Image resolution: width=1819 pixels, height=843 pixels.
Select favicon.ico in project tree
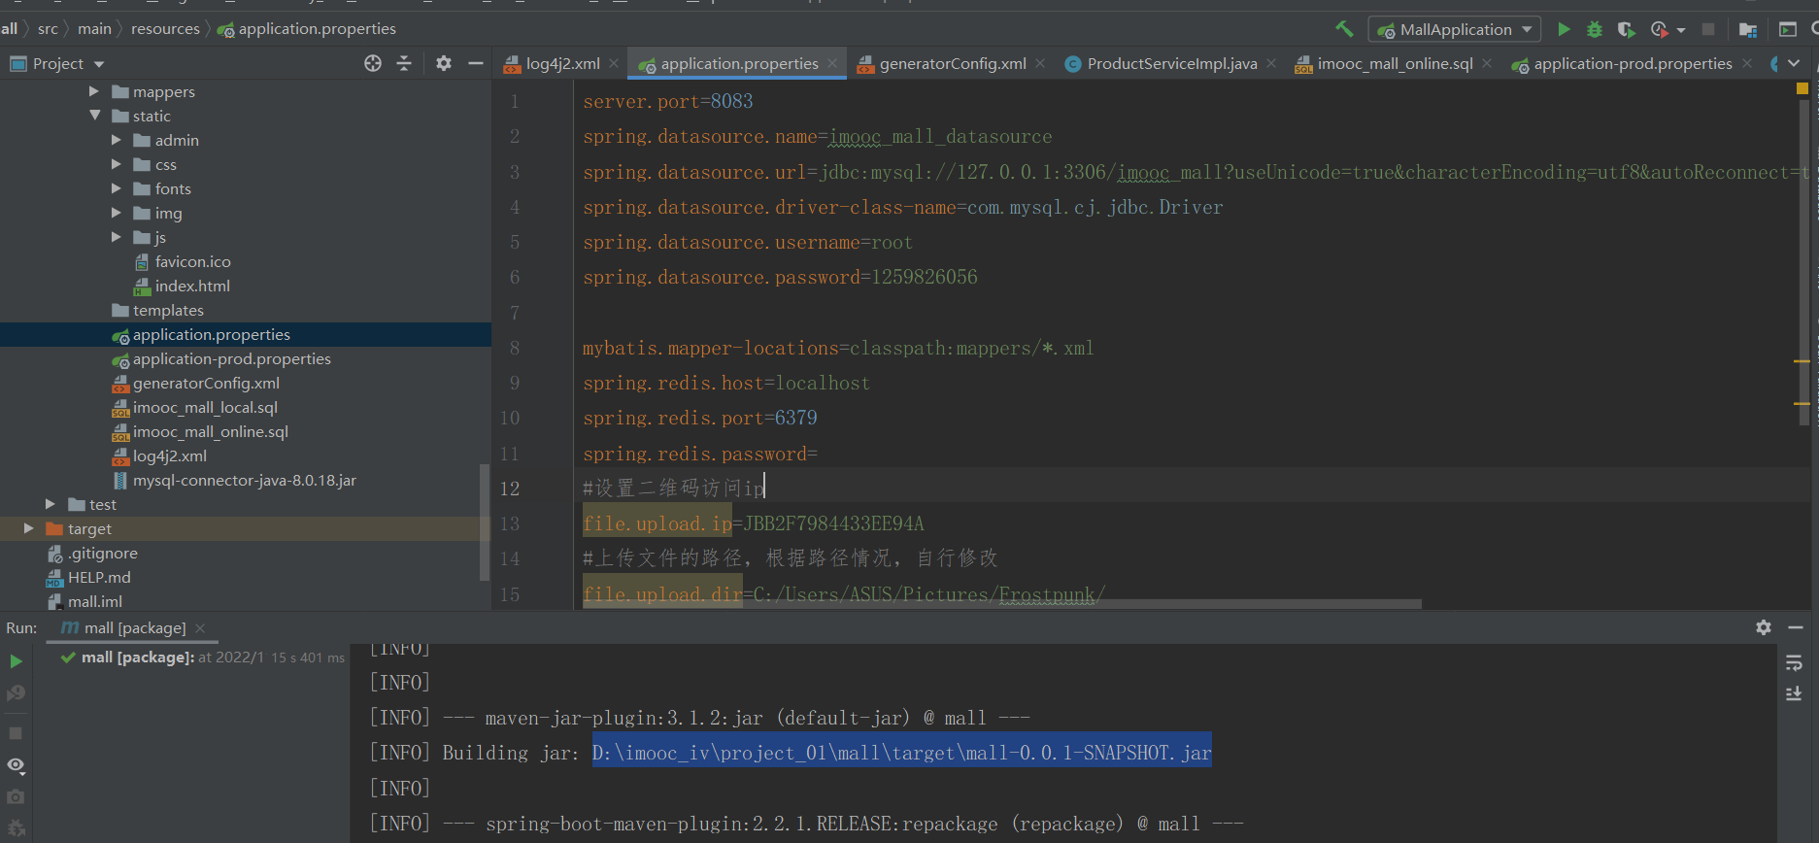click(182, 261)
